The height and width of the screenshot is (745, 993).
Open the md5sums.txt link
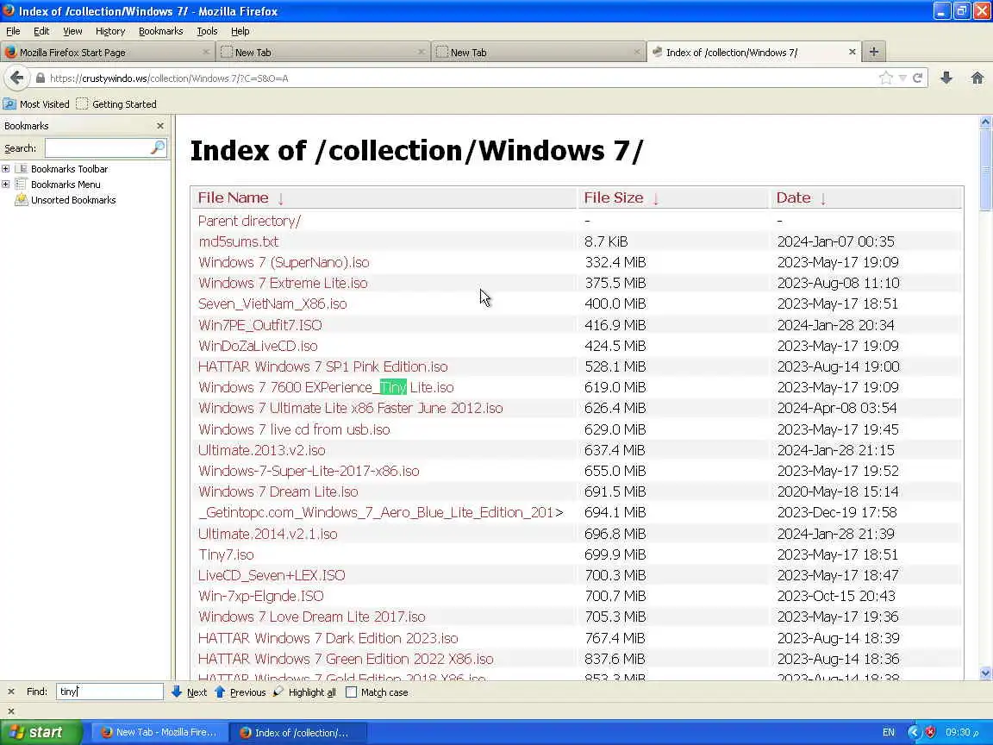(x=238, y=241)
